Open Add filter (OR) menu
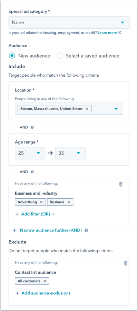Screen dimensions: 138x311 pos(35,214)
